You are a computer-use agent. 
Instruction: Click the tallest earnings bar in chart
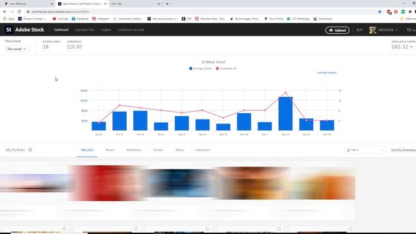pyautogui.click(x=285, y=114)
